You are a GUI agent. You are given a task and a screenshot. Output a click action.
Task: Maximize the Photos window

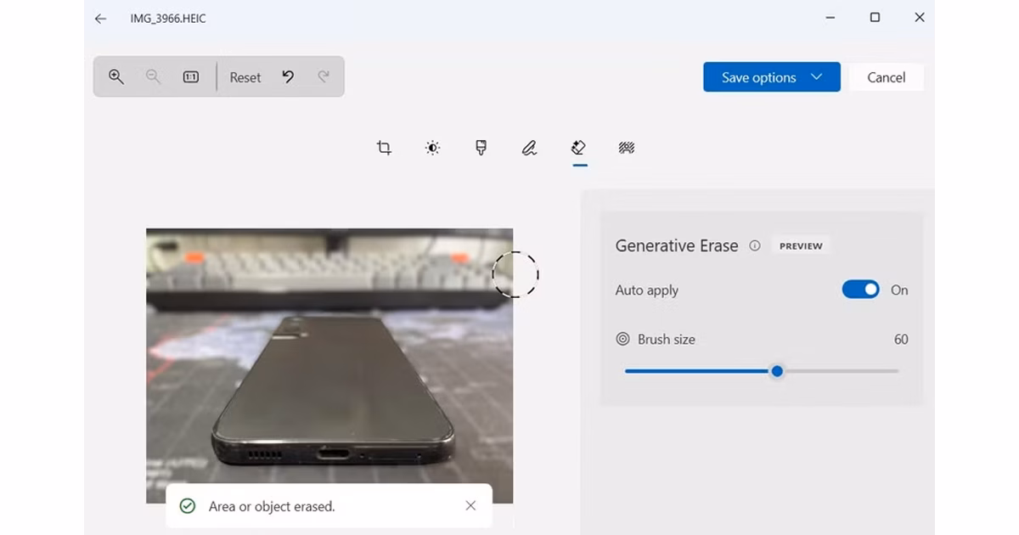point(875,17)
